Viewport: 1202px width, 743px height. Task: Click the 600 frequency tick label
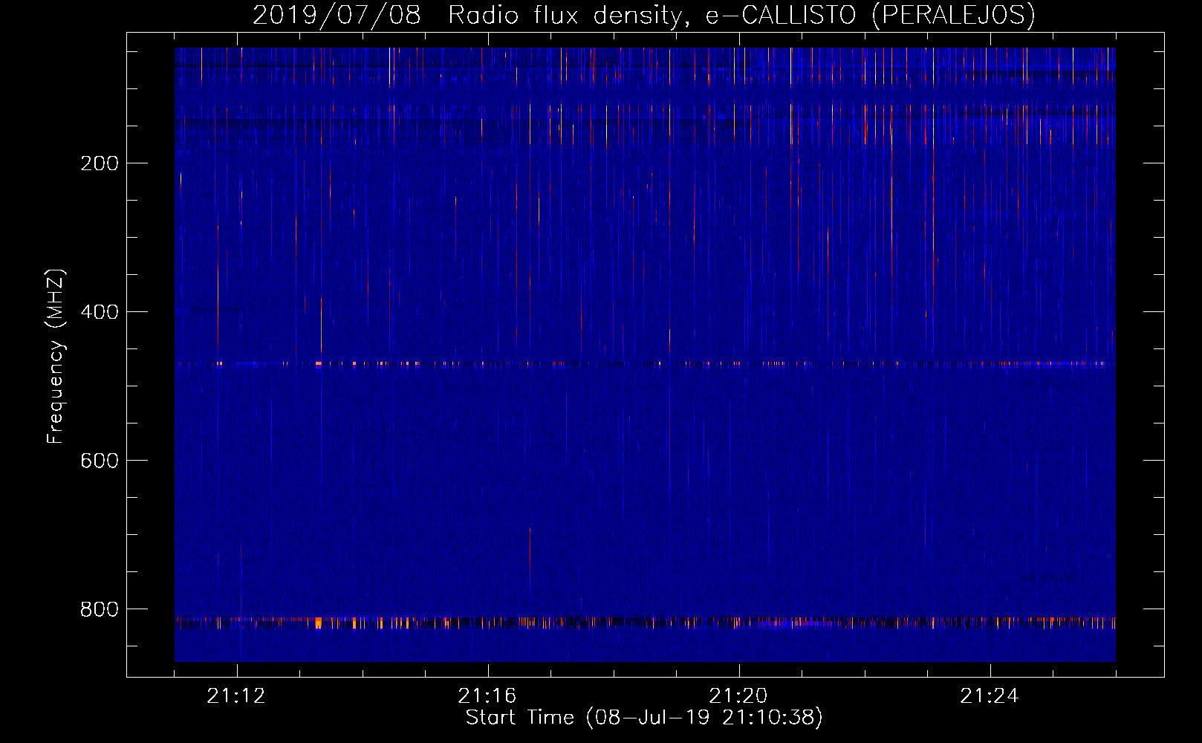point(100,461)
